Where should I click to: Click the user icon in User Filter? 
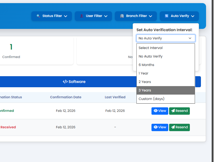point(82,16)
